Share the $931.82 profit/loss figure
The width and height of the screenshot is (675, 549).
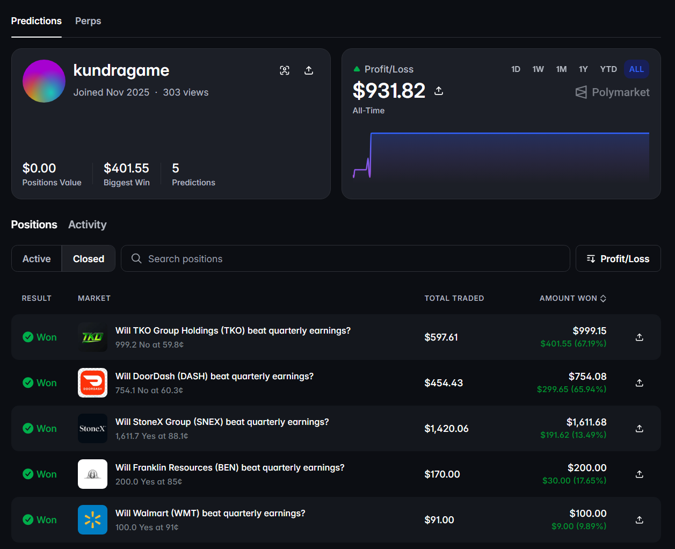[439, 91]
